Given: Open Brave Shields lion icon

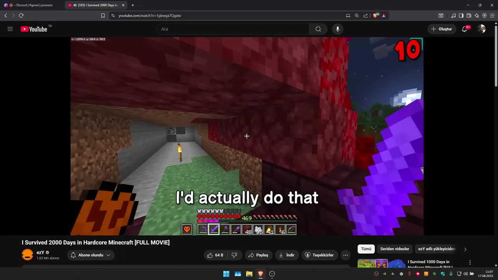Looking at the screenshot, I should (x=375, y=16).
